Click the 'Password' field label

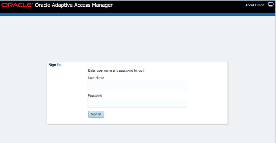(95, 95)
